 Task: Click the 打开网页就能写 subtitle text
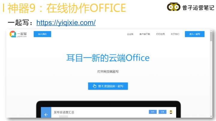coord(108,71)
